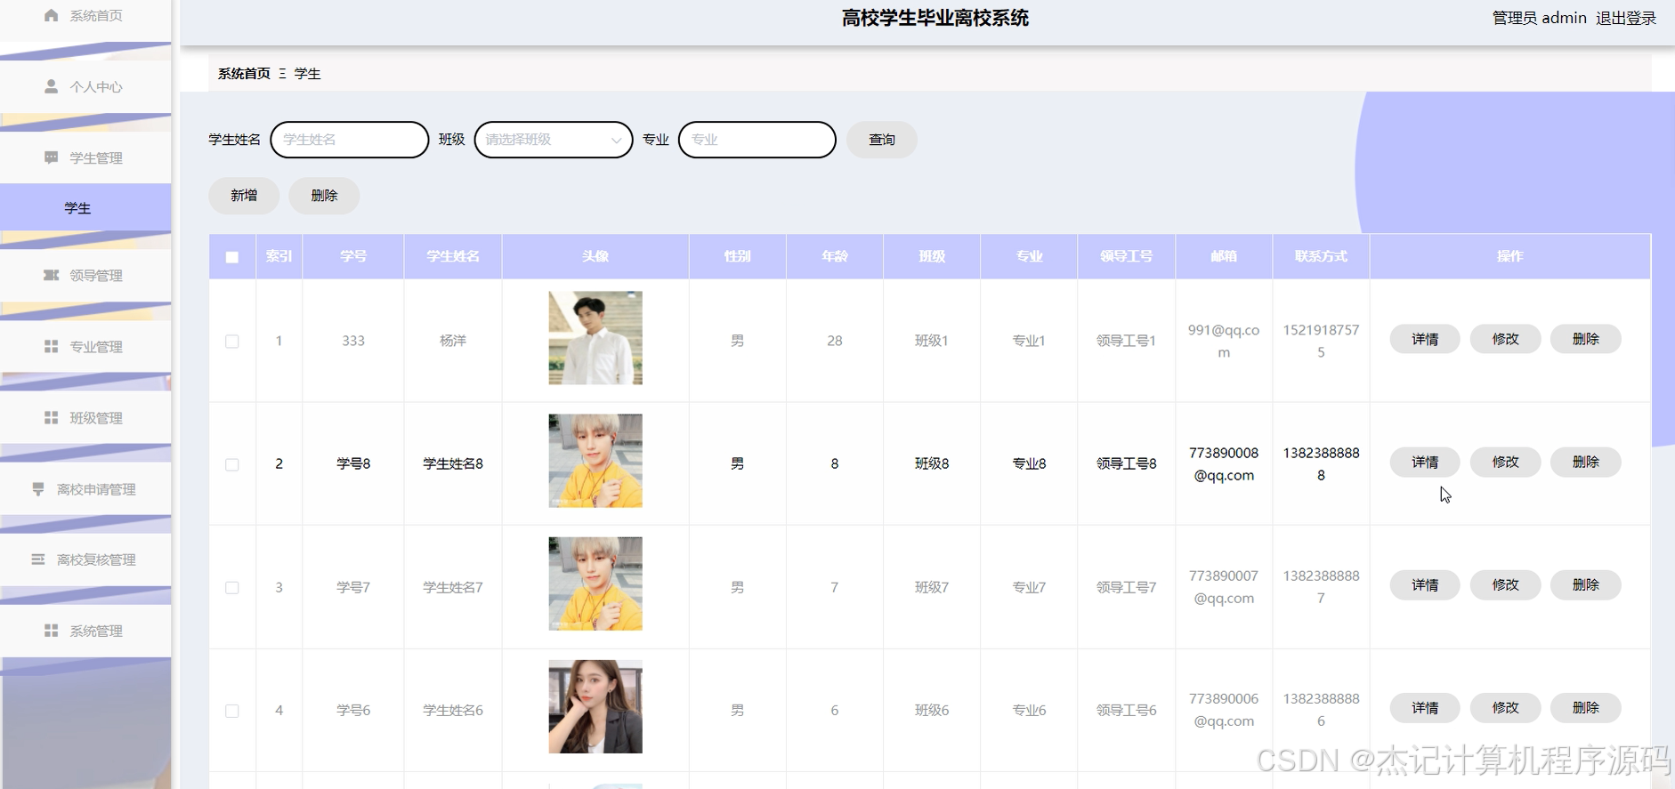Click phone cell 15219187575

tap(1321, 341)
